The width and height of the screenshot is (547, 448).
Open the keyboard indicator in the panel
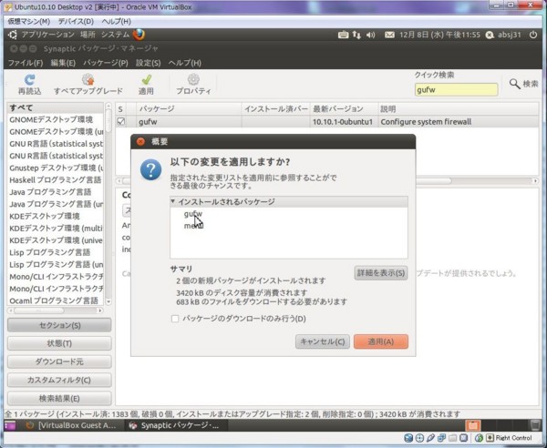(x=343, y=35)
